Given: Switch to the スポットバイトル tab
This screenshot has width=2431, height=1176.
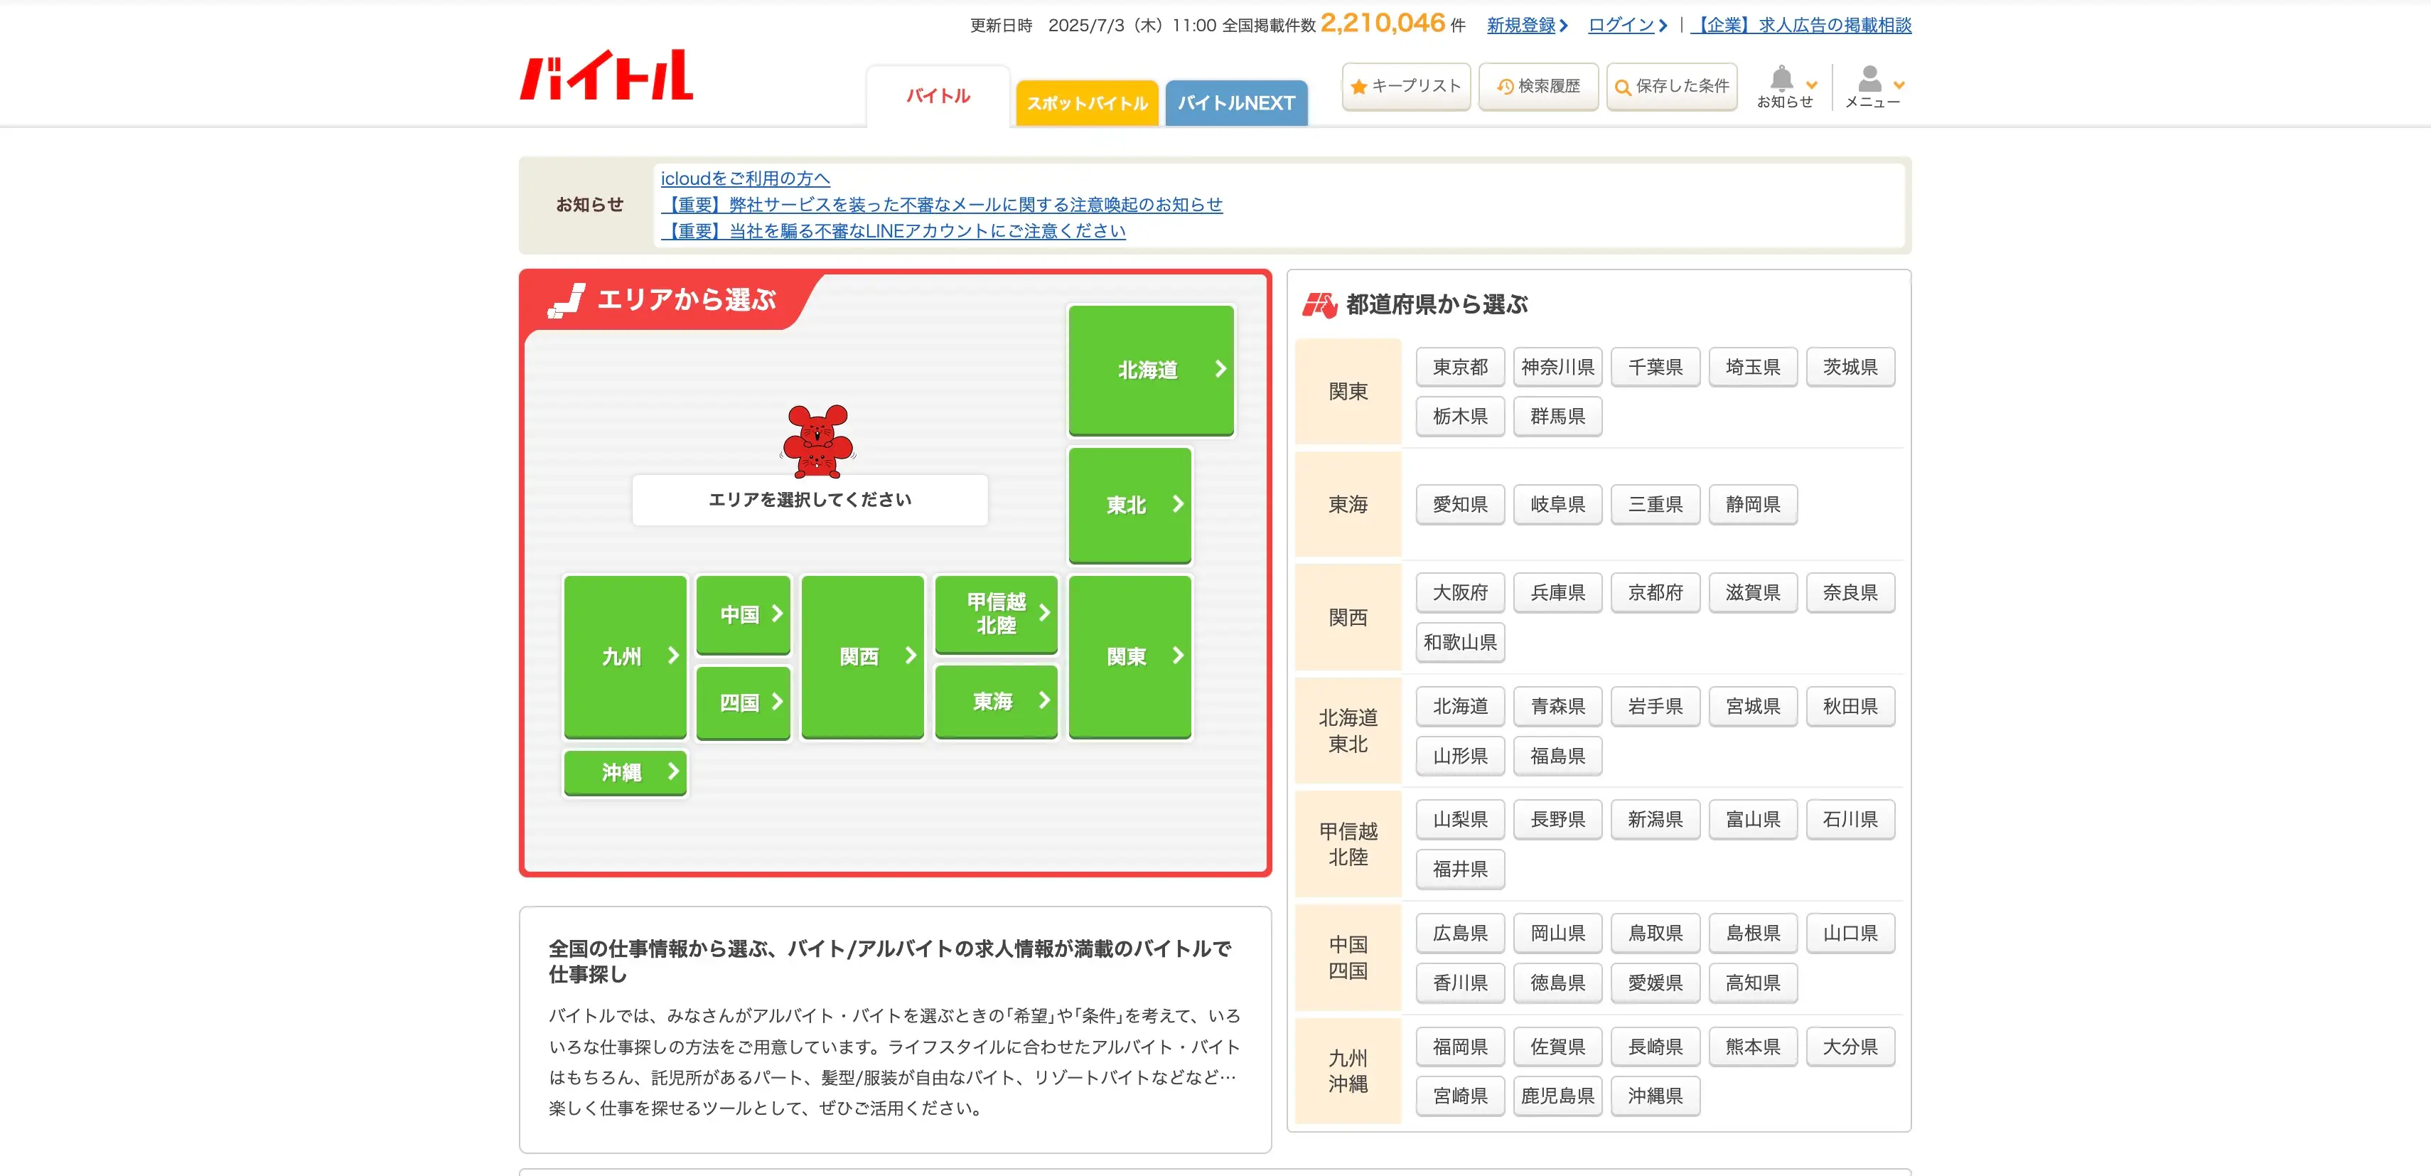Looking at the screenshot, I should point(1087,103).
